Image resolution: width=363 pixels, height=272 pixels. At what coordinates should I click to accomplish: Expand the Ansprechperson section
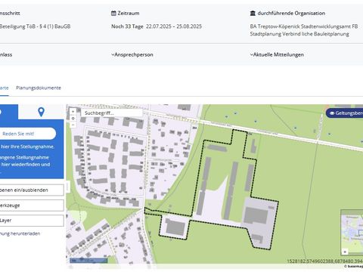point(132,54)
